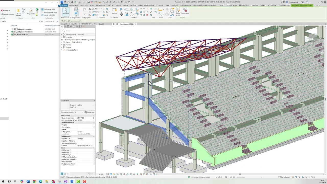Click the Nivel de referencia value field

click(x=85, y=118)
